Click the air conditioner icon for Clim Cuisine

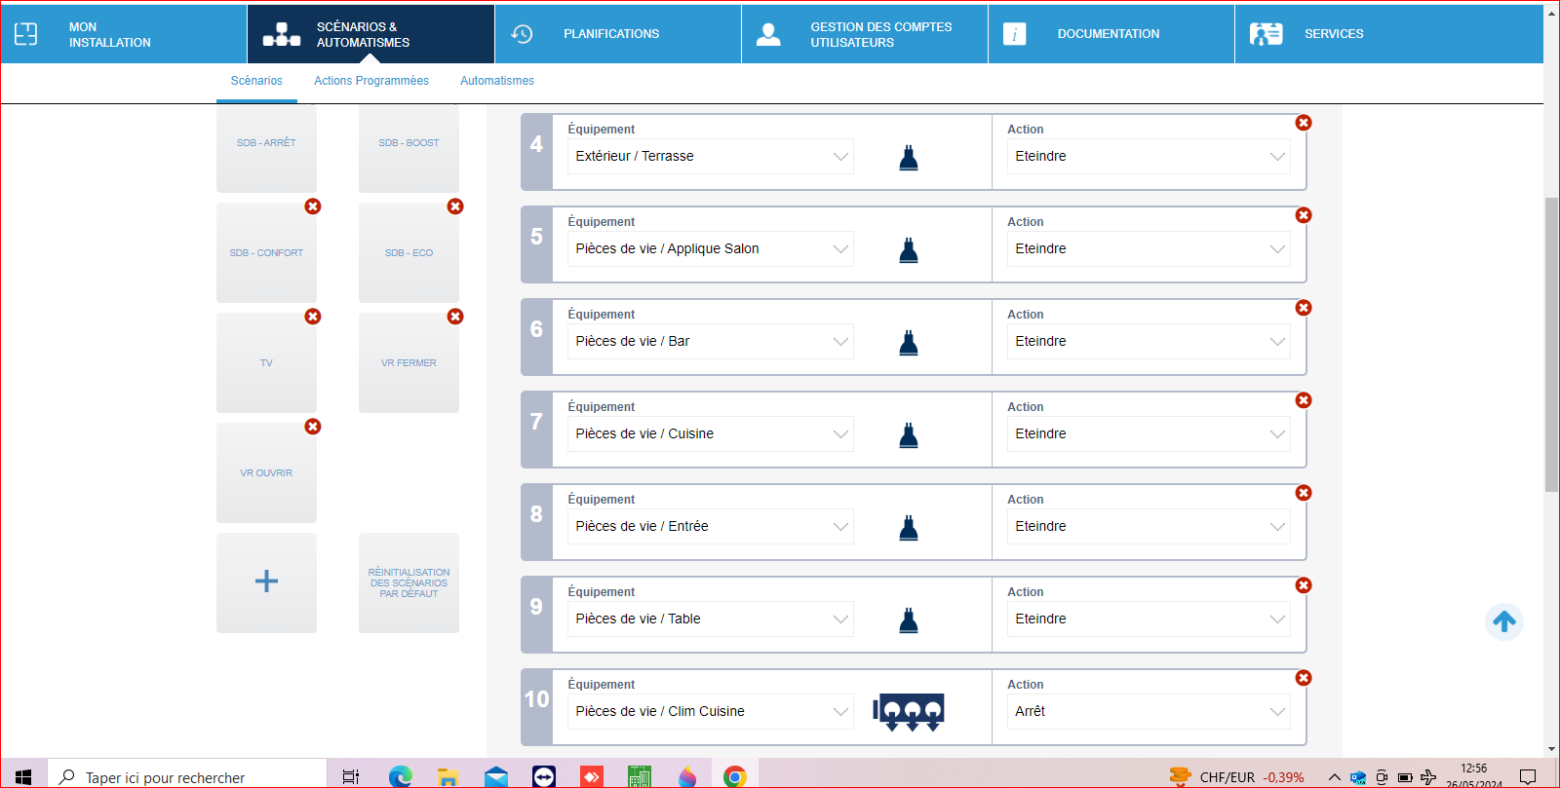909,712
